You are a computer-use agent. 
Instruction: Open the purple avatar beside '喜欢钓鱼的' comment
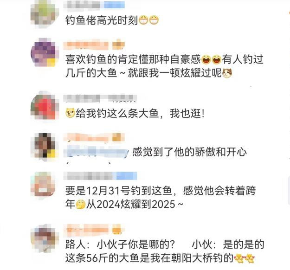(x=45, y=52)
